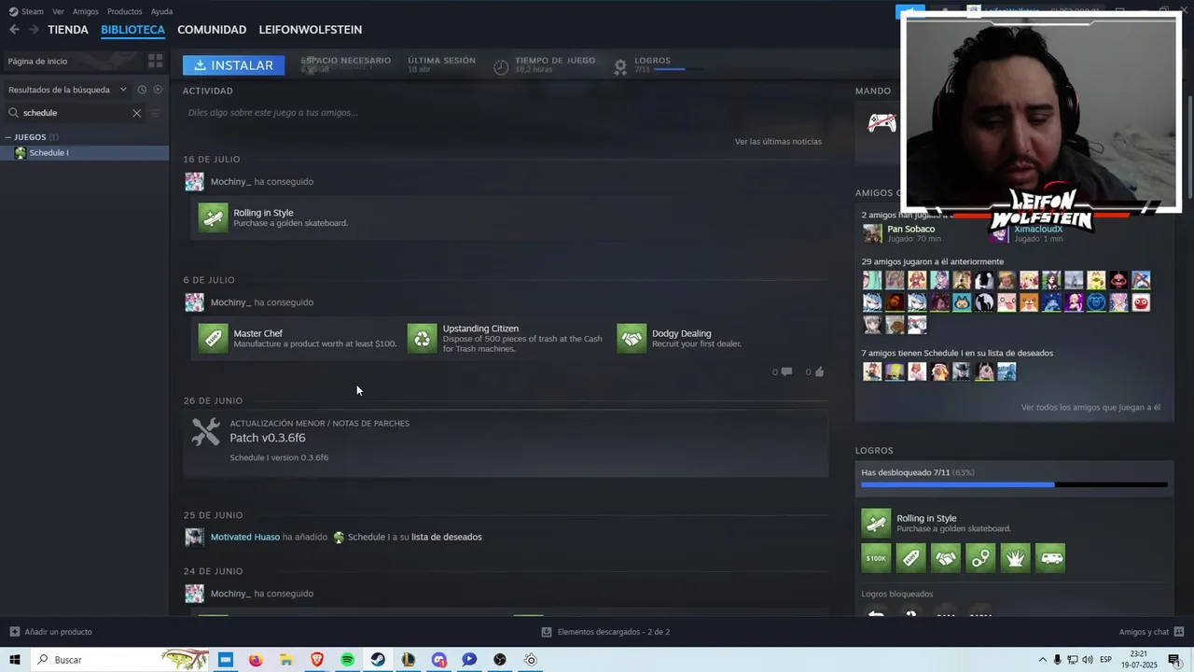Click the OBS Studio taskbar icon
This screenshot has width=1194, height=672.
coord(500,660)
